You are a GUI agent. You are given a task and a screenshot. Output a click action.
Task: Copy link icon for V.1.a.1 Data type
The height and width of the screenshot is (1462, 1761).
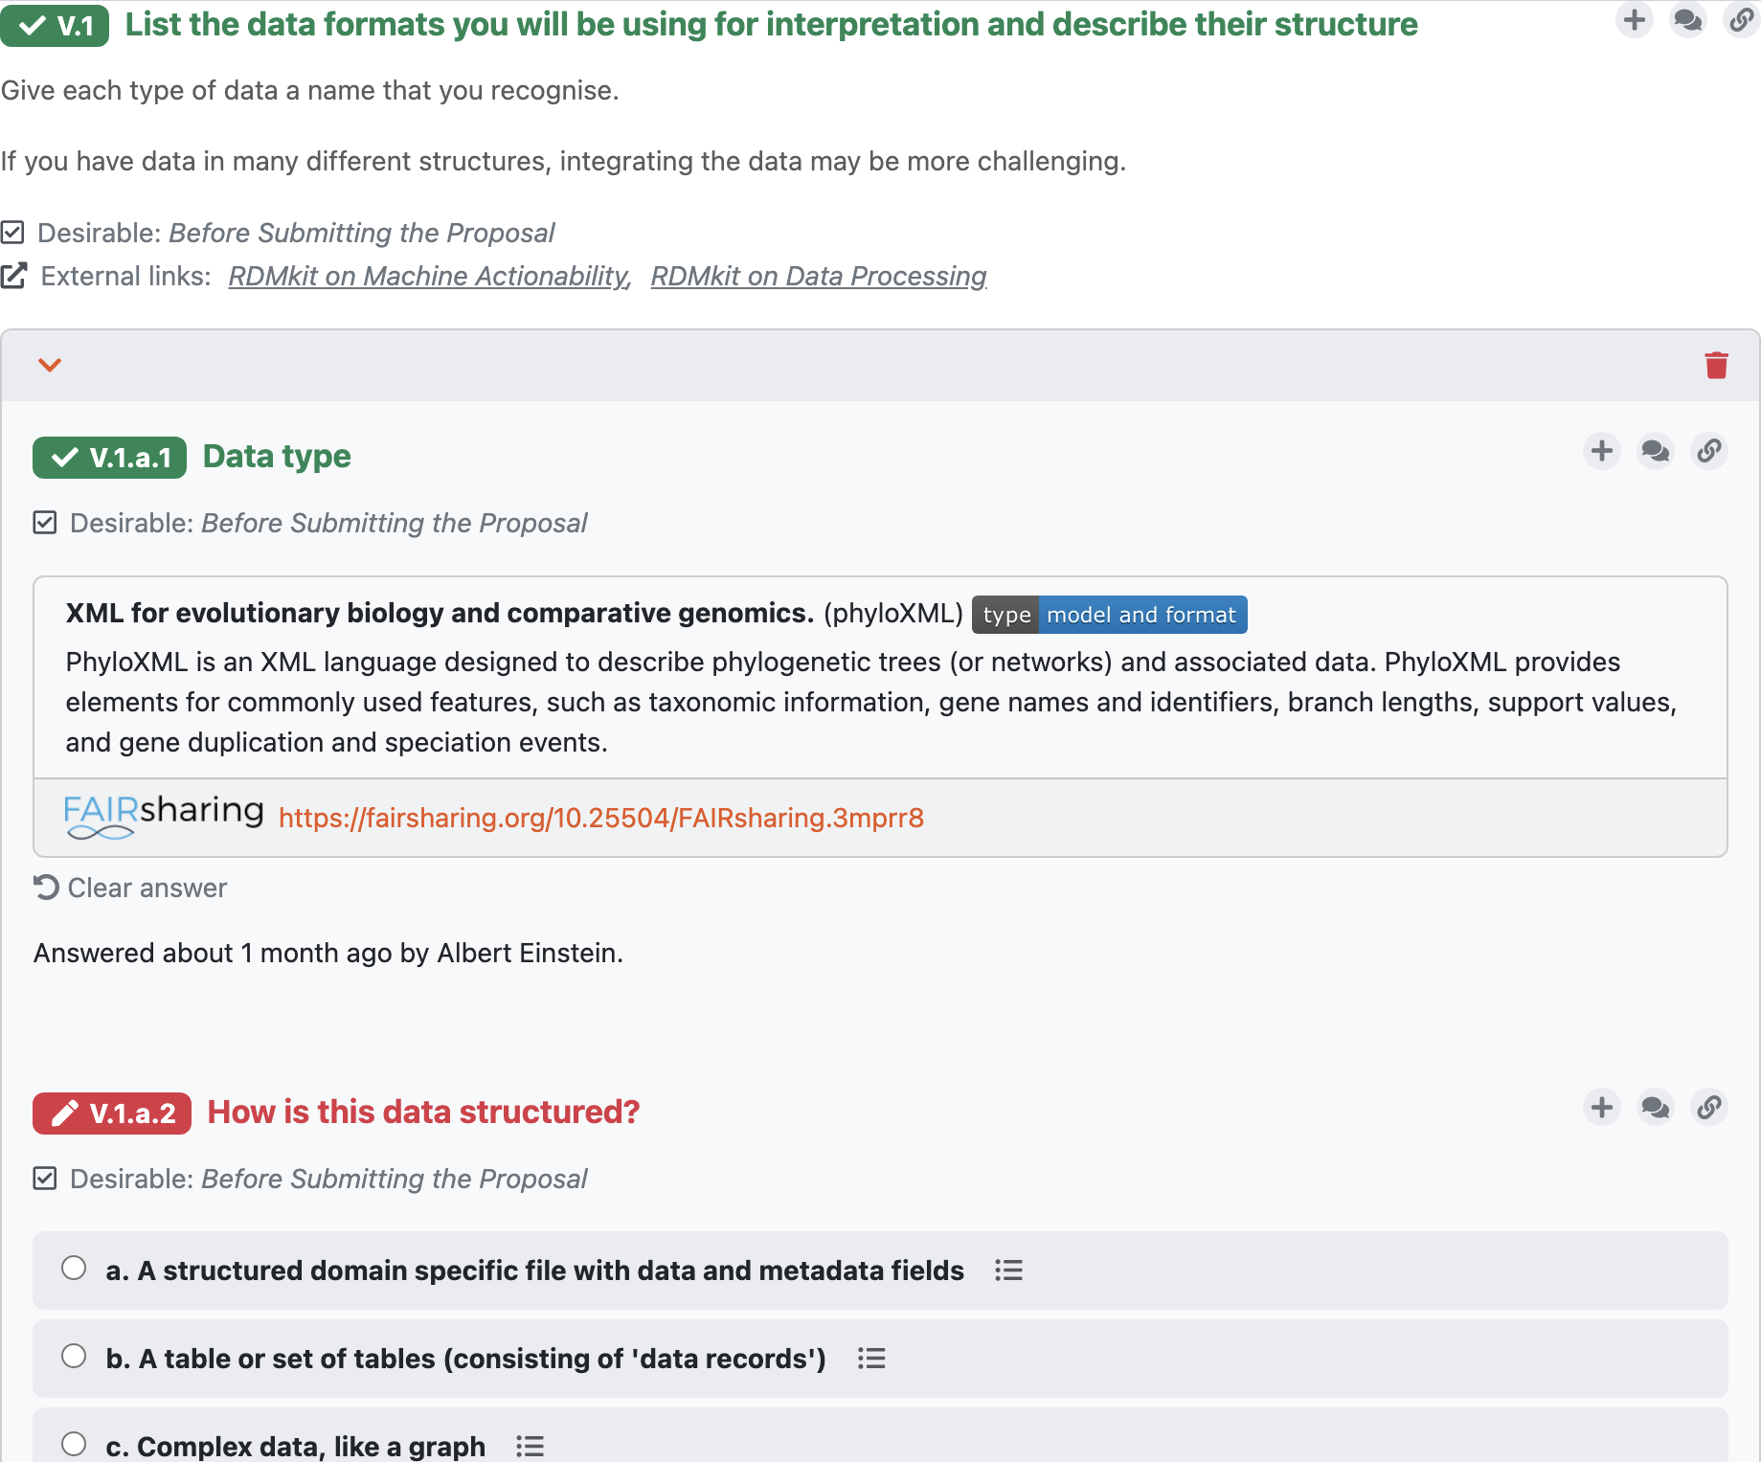[x=1709, y=451]
